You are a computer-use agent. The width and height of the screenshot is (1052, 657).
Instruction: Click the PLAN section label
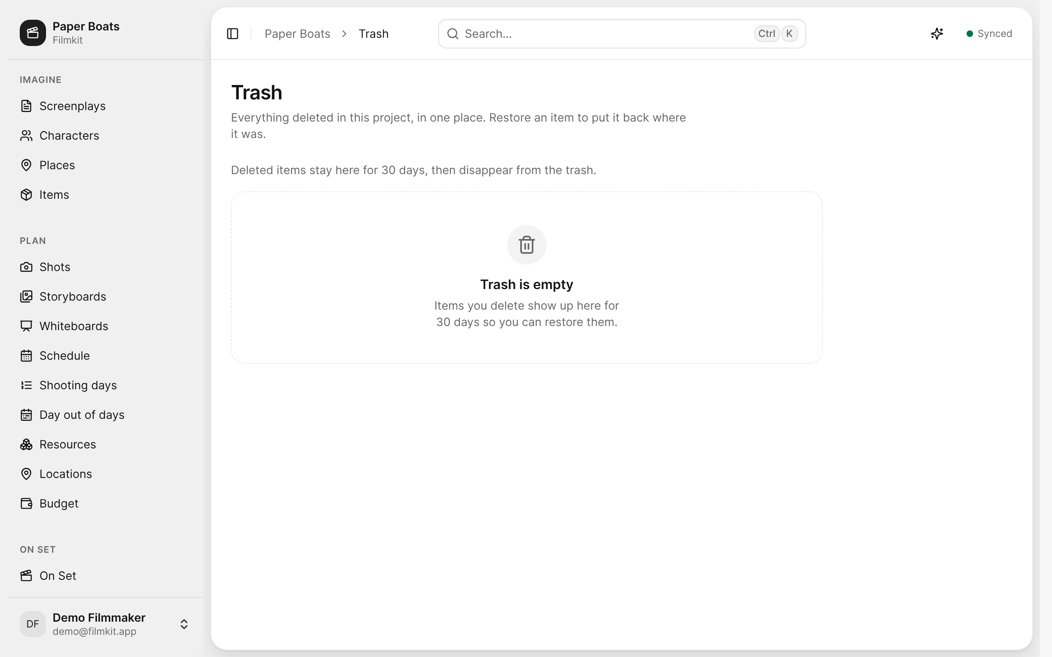point(32,241)
